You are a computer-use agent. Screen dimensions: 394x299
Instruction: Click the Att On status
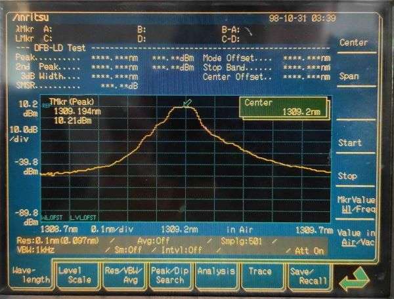point(309,251)
